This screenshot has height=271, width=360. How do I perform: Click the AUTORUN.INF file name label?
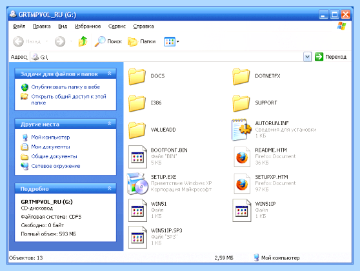pos(272,123)
